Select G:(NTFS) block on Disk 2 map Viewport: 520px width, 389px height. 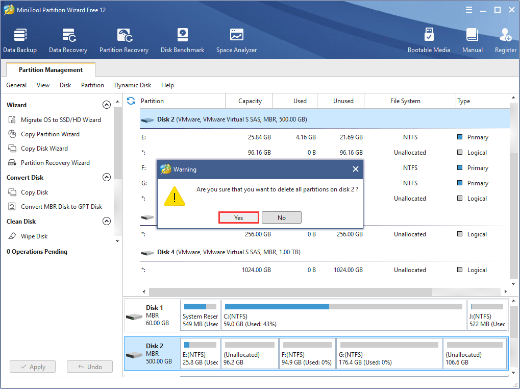point(389,354)
